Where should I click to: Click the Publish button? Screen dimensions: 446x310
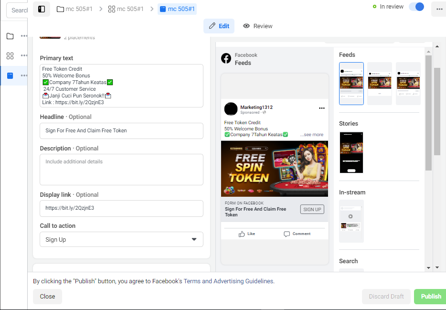point(431,296)
